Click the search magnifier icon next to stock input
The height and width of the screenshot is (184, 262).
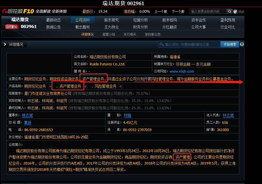229,11
